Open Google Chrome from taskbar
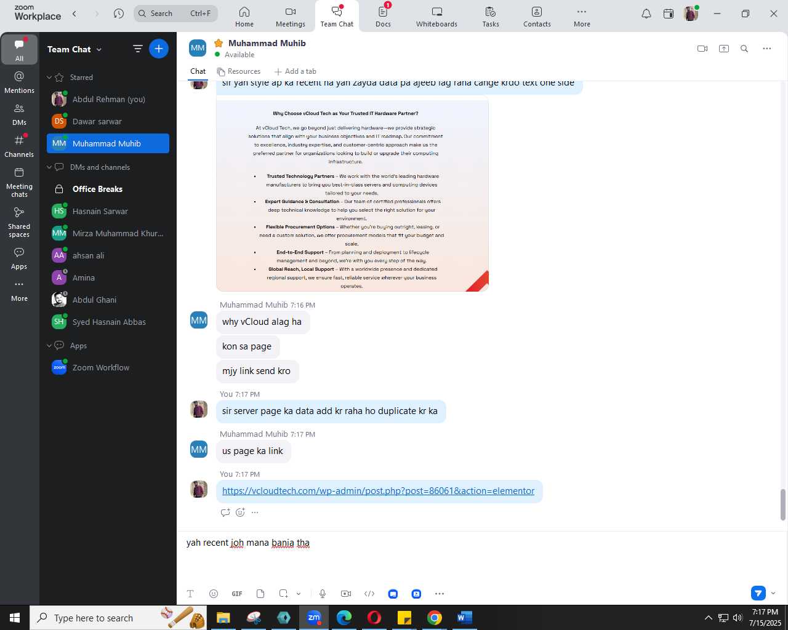 [x=435, y=618]
